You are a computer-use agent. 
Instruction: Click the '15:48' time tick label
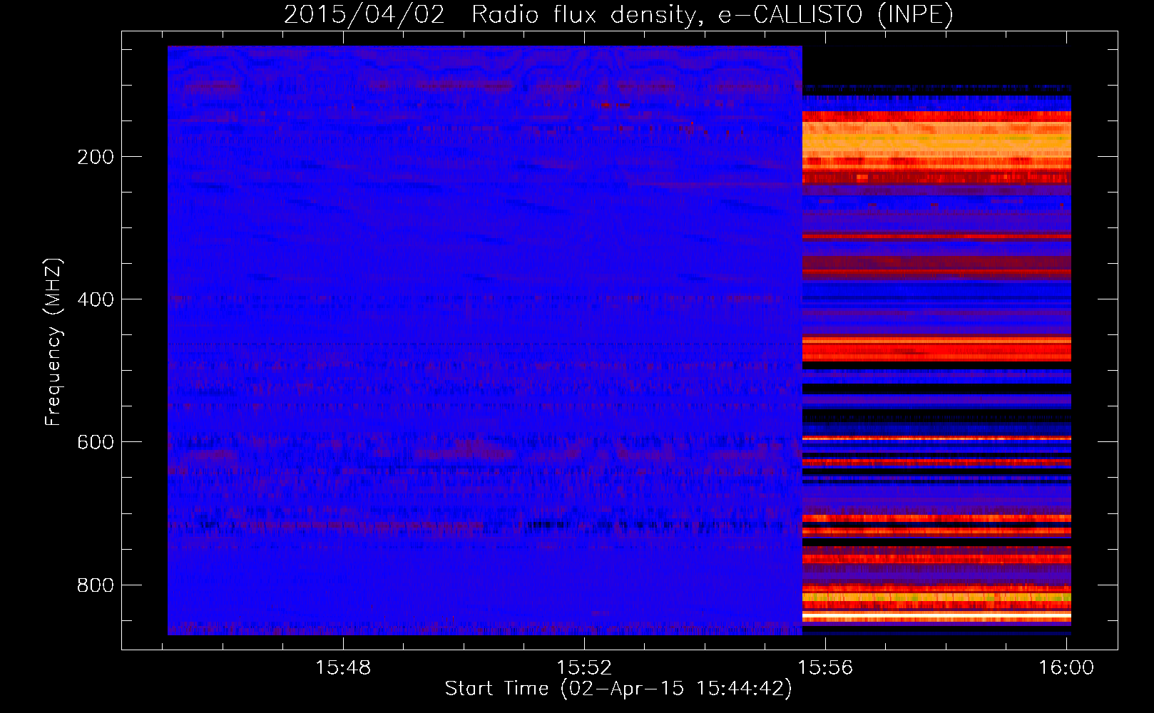point(343,667)
